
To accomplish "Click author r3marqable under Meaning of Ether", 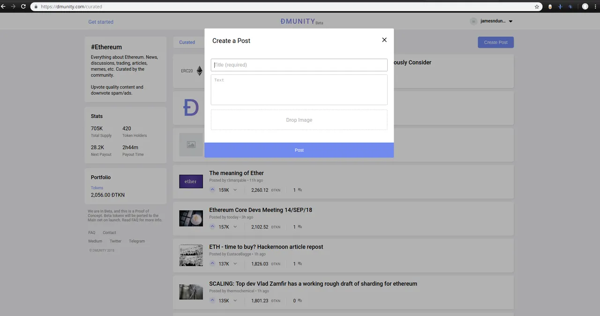I will click(238, 180).
